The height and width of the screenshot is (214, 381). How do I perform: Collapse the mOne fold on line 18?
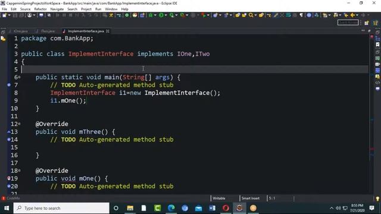(x=20, y=171)
